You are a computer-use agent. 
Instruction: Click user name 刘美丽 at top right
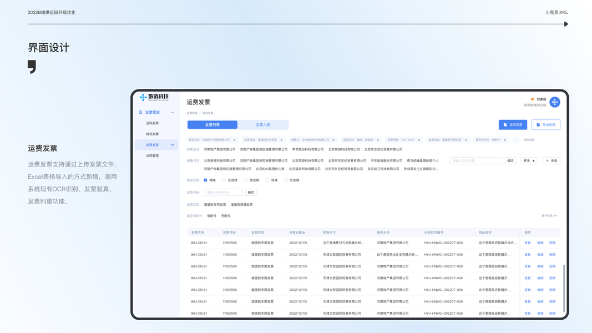click(542, 99)
